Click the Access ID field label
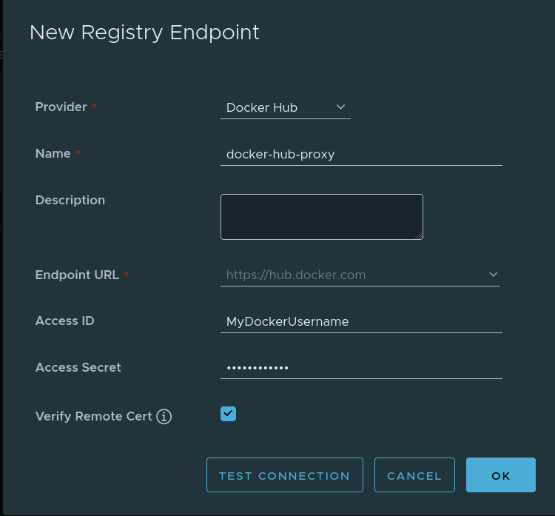Screen dimensions: 555x516 point(64,321)
